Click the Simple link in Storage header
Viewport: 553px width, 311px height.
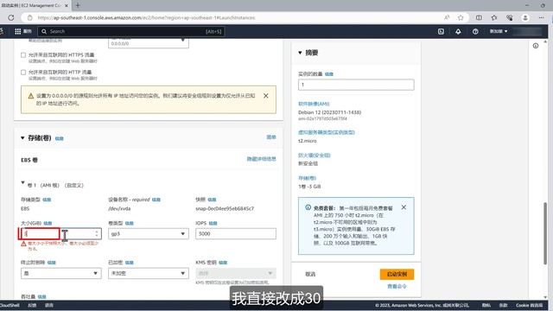coord(271,137)
